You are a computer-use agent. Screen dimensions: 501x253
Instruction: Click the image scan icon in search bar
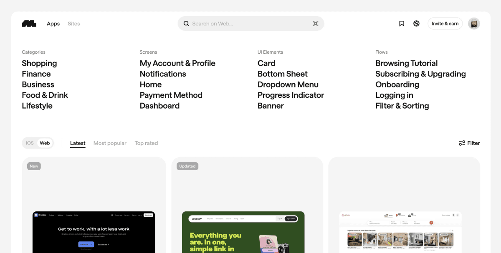click(316, 24)
